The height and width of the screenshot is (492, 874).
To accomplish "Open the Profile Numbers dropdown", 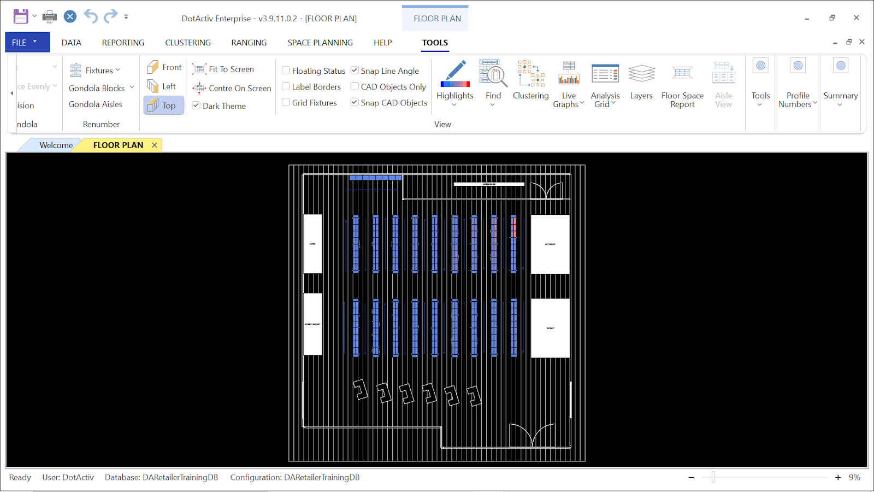I will point(798,100).
